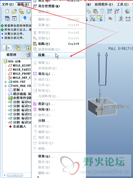Click the 编辑(E) menu
The image size is (133, 178).
23,5
